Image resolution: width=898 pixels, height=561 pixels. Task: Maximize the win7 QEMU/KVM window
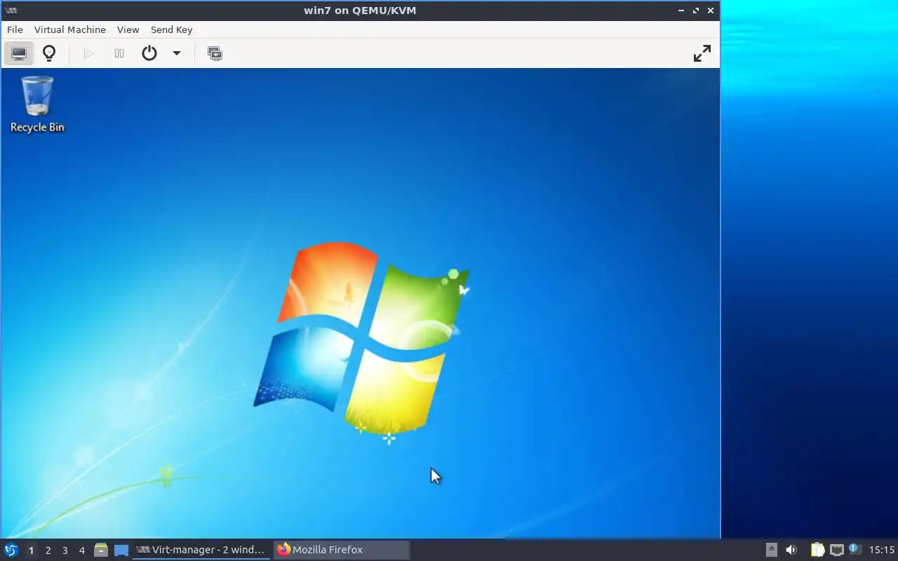[x=696, y=11]
